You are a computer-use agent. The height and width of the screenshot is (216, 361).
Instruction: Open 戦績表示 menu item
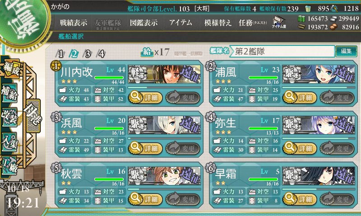(x=74, y=22)
